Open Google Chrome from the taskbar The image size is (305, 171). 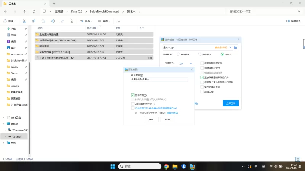166,166
